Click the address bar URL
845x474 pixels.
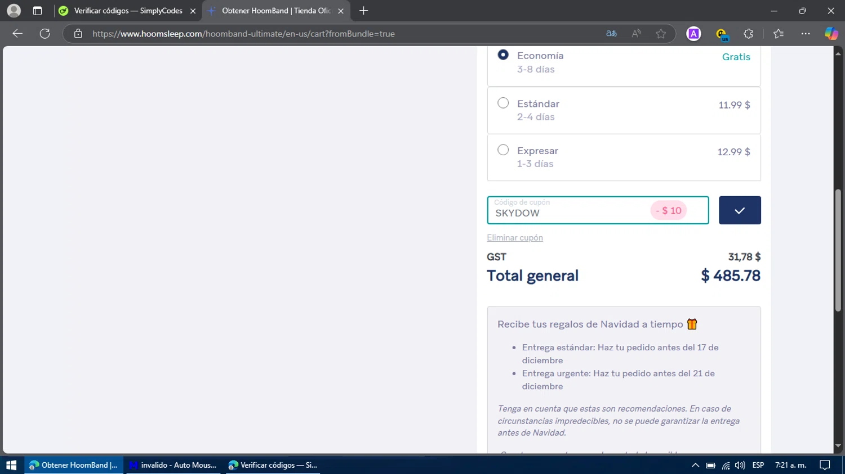pos(243,34)
